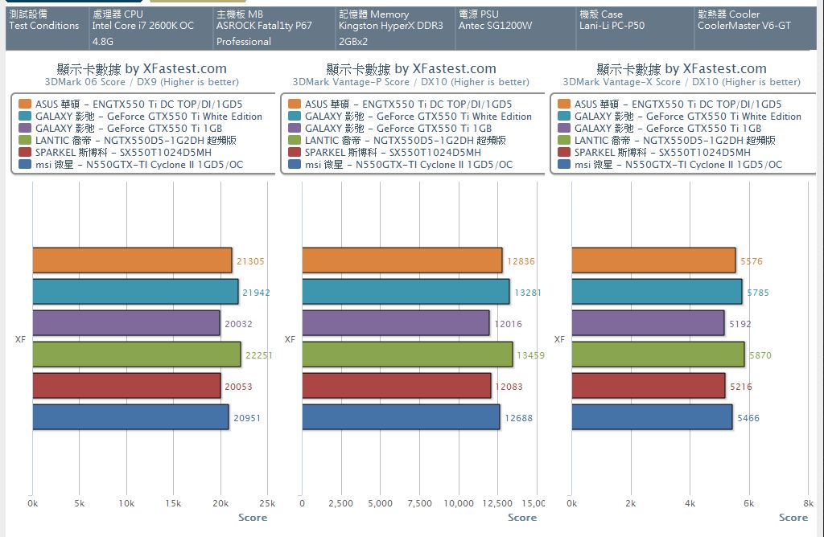Toggle the ASUS ENGTX550 series in the Vantage-X legend
The height and width of the screenshot is (537, 824).
(x=678, y=104)
